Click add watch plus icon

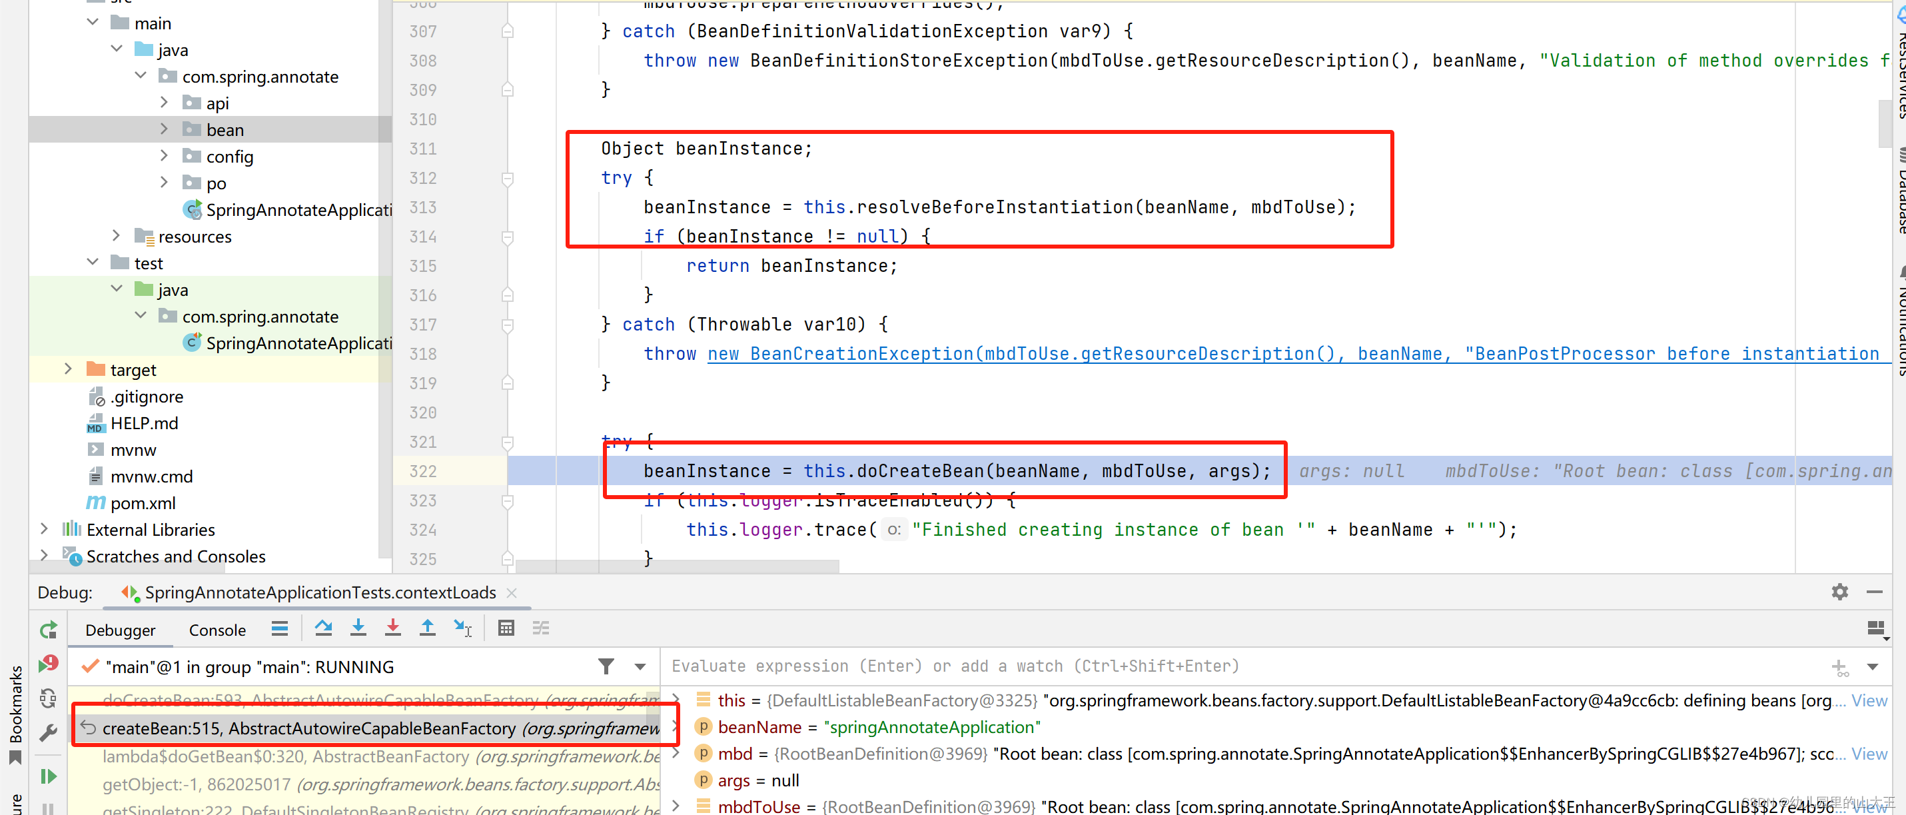coord(1839,668)
